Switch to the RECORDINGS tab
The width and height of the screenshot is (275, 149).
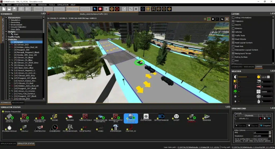tap(18, 103)
